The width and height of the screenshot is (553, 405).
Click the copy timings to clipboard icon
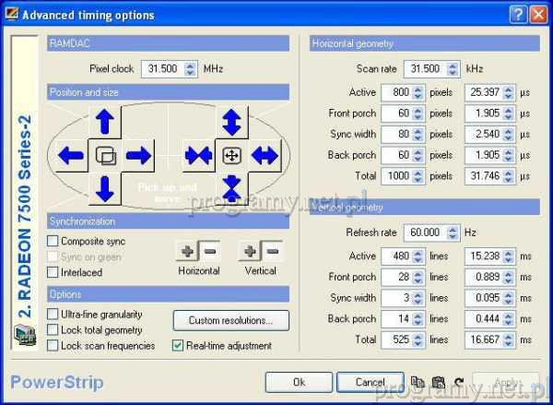pyautogui.click(x=417, y=382)
